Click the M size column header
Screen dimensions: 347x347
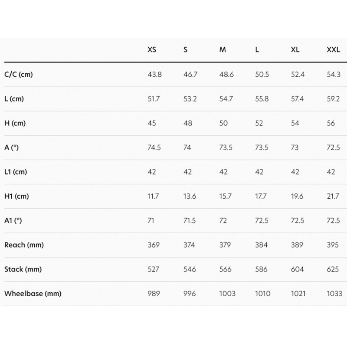[223, 50]
